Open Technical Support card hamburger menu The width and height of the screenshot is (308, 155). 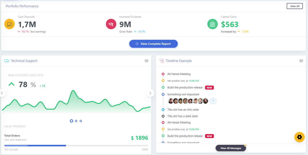(147, 61)
